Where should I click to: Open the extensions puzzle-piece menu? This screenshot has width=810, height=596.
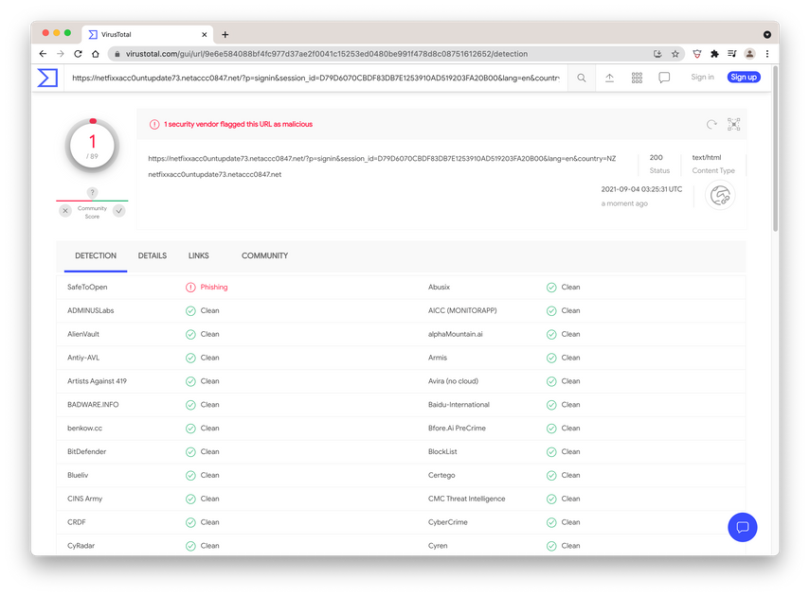(713, 54)
